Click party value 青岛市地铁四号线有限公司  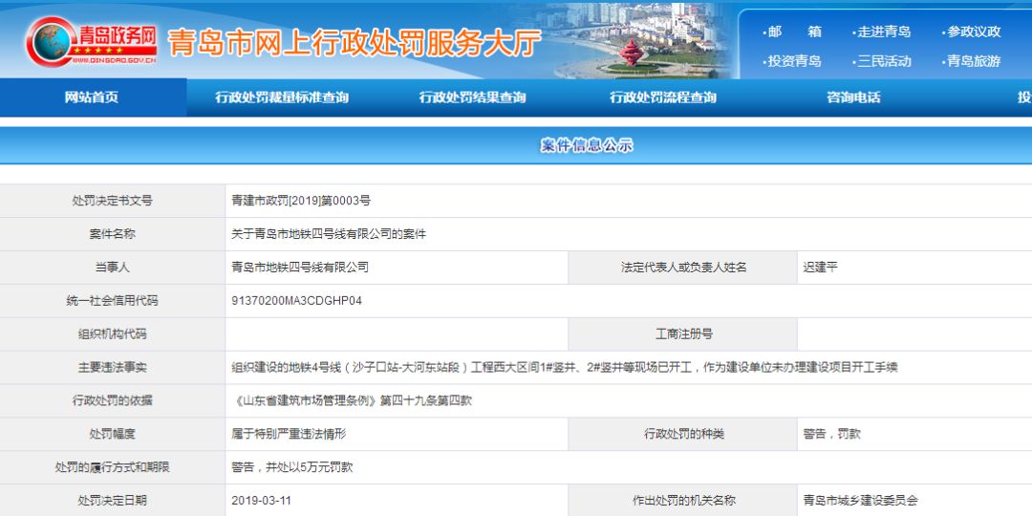point(299,268)
